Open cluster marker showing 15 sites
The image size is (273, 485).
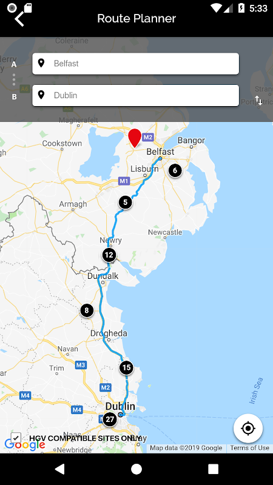click(x=126, y=367)
